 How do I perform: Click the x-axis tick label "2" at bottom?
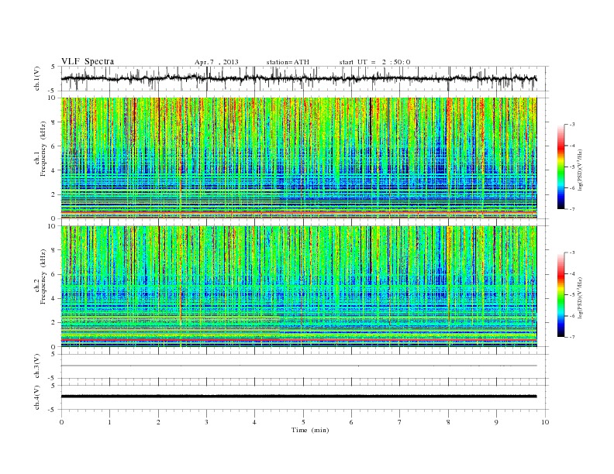158,422
